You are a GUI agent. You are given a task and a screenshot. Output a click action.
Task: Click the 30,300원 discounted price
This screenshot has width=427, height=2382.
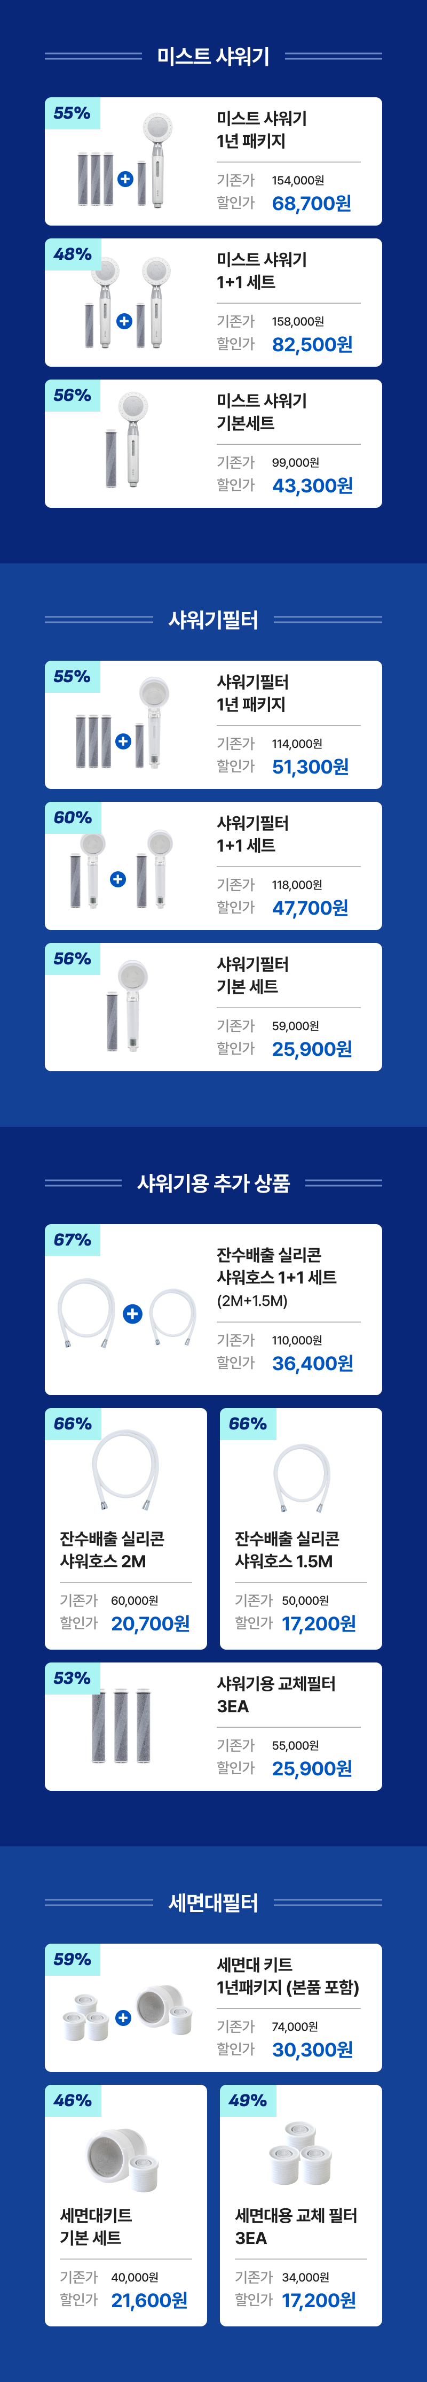pos(312,2050)
